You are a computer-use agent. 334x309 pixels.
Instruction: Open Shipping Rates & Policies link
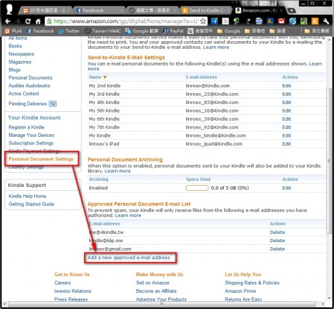pyautogui.click(x=252, y=283)
